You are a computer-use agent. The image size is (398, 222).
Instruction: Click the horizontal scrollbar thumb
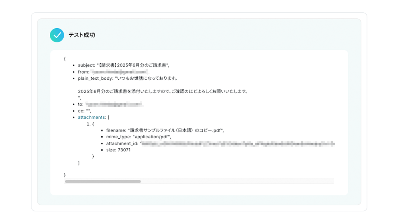(103, 182)
